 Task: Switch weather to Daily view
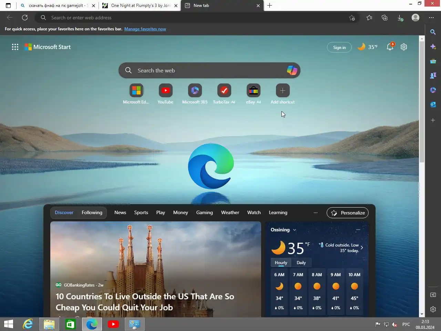(x=301, y=263)
